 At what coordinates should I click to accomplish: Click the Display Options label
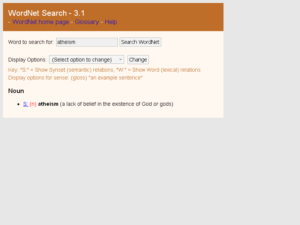(x=27, y=60)
